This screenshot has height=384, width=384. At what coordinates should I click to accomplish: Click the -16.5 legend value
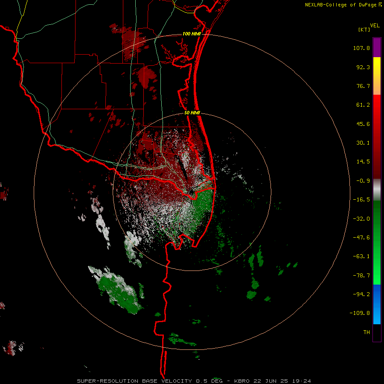[361, 200]
